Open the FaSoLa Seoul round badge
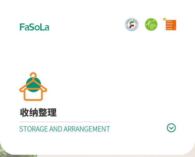 (x=132, y=24)
